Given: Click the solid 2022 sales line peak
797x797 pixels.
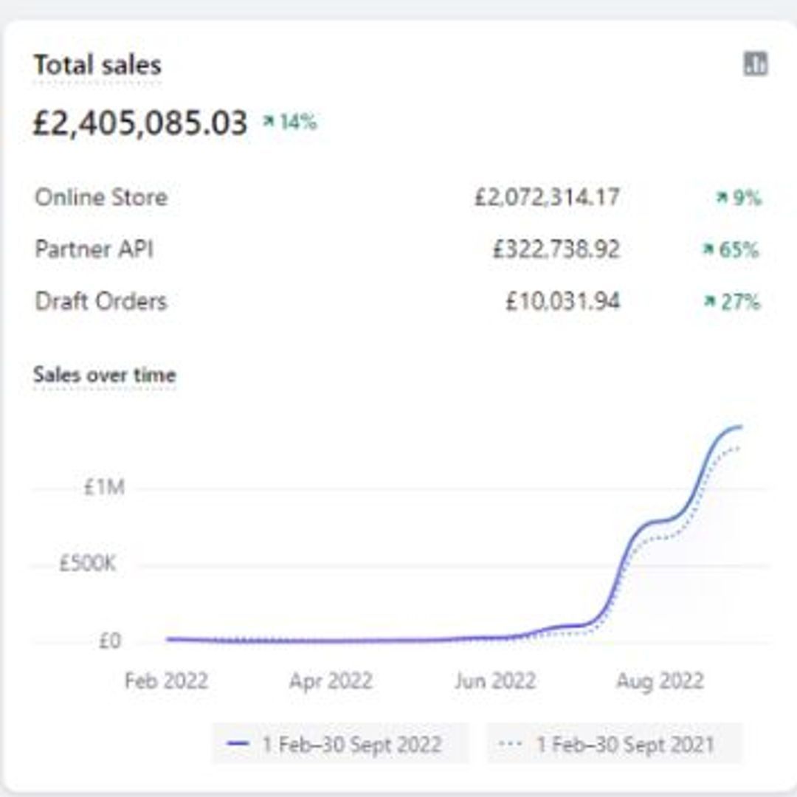Looking at the screenshot, I should pos(740,427).
